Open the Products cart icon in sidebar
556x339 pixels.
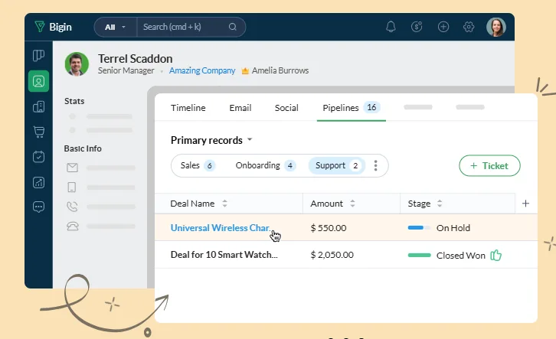38,132
